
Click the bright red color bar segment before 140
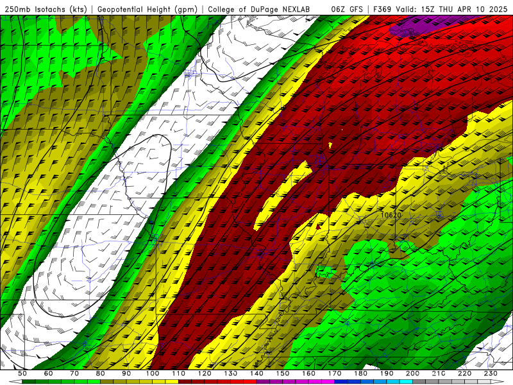click(x=250, y=382)
